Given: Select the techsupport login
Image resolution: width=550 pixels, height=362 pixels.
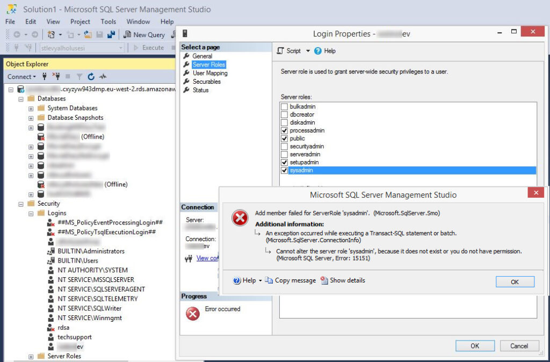Looking at the screenshot, I should (x=74, y=337).
